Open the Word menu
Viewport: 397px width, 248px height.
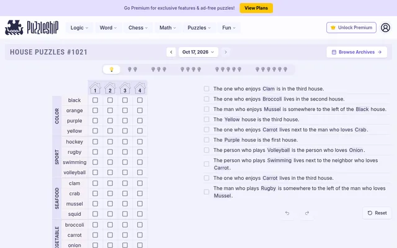(x=108, y=28)
